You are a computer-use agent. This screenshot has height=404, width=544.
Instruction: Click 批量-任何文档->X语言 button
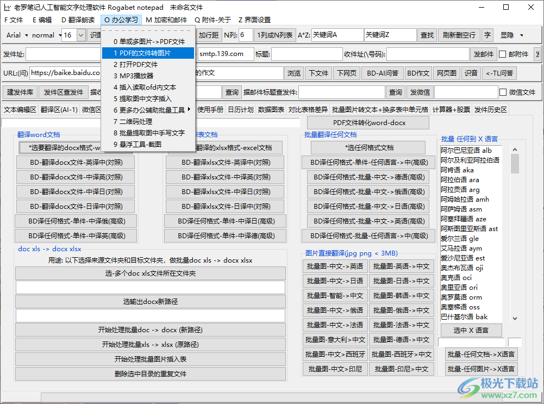pyautogui.click(x=481, y=355)
